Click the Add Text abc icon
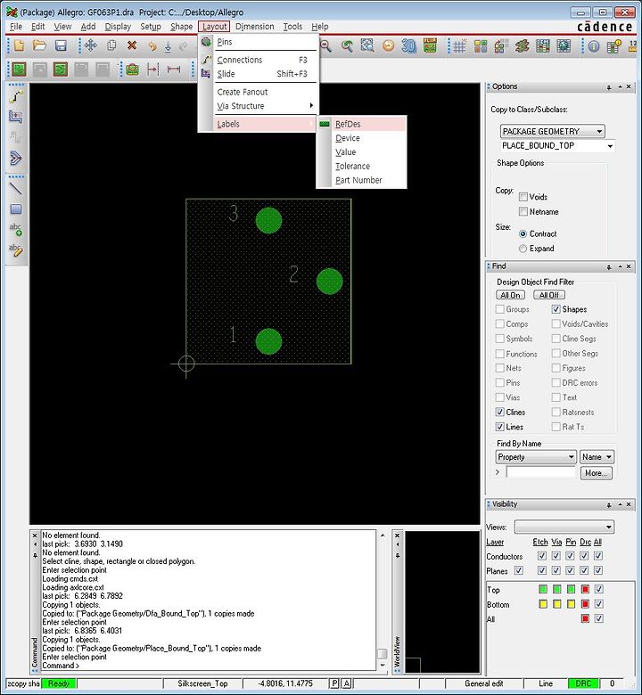The height and width of the screenshot is (695, 642). pyautogui.click(x=16, y=229)
